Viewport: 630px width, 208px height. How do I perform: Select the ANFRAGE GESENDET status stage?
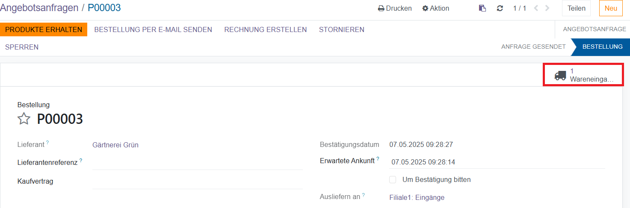533,47
